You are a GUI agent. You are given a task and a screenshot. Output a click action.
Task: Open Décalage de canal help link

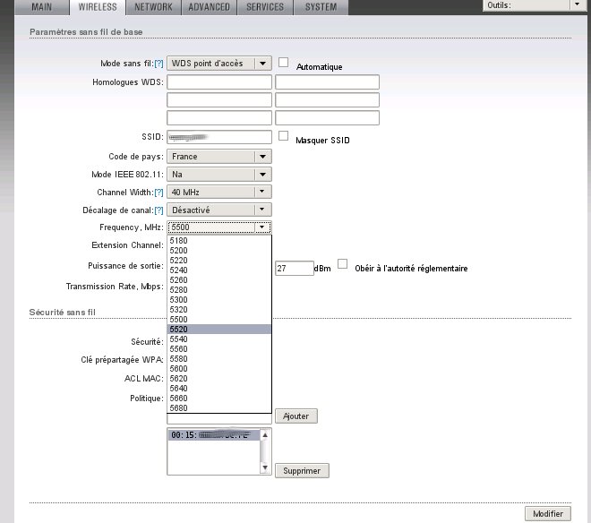click(158, 210)
